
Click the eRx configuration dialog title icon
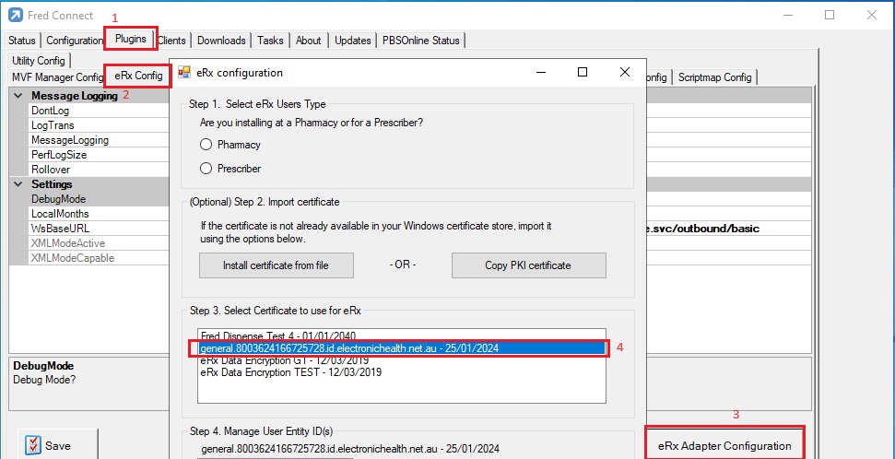click(184, 73)
